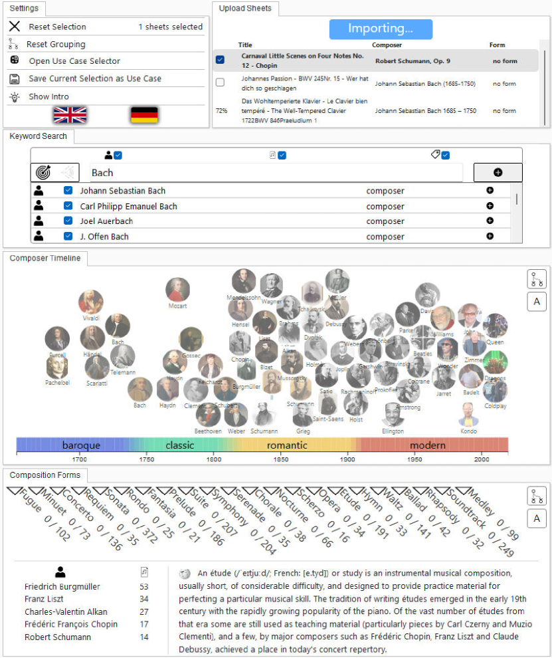552x658 pixels.
Task: Select the Fugue form triangle marker
Action: pos(14,491)
